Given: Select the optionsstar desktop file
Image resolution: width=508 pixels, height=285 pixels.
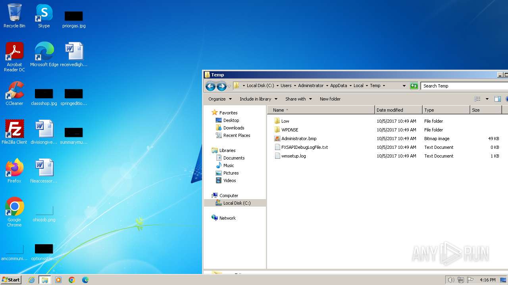Looking at the screenshot, I should click(44, 253).
